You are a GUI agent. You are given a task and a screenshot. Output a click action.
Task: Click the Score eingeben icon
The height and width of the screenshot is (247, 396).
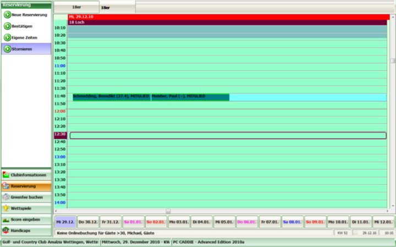pyautogui.click(x=6, y=219)
